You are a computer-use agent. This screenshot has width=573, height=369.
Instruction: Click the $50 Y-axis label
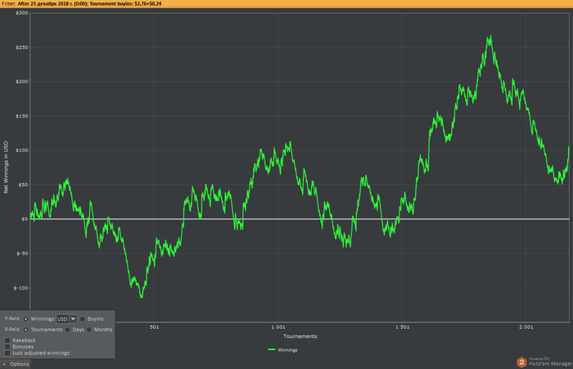24,185
